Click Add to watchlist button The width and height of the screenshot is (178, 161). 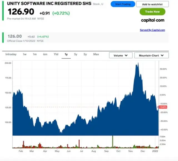(152, 4)
